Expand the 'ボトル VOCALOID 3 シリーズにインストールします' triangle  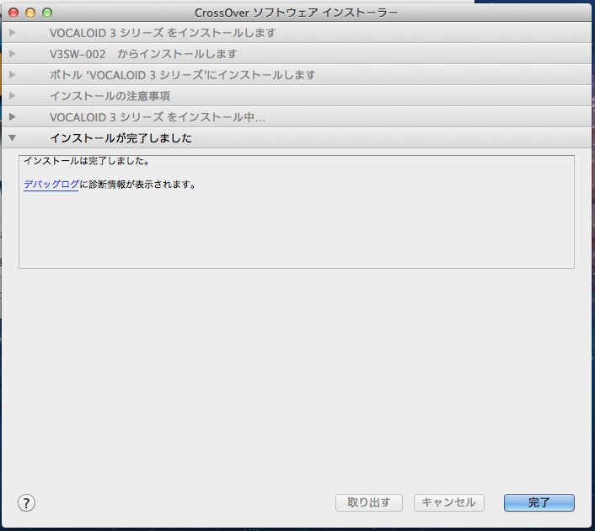tap(12, 75)
